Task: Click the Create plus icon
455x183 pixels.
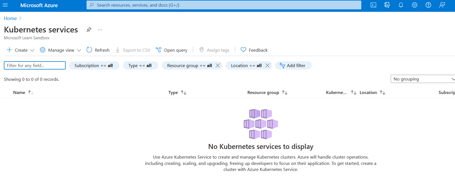Action: pyautogui.click(x=9, y=50)
